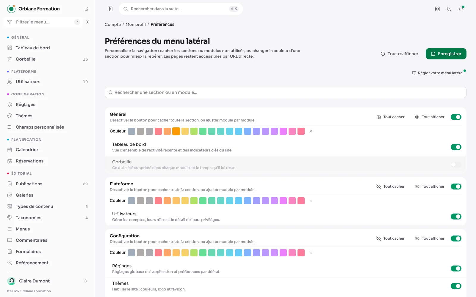
Task: Open Taxonomies in sidebar
Action: tap(48, 218)
